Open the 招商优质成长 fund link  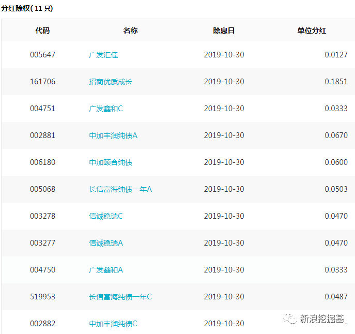click(111, 82)
